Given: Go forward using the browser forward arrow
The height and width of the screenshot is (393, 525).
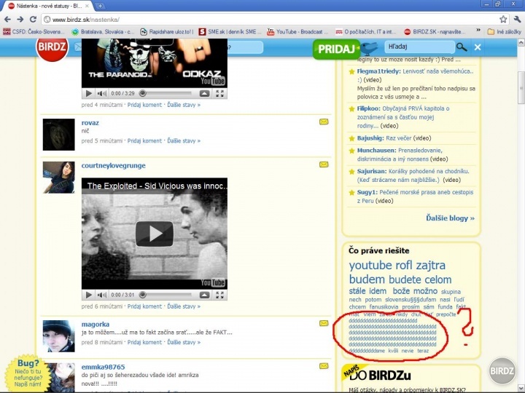Looking at the screenshot, I should [x=20, y=20].
